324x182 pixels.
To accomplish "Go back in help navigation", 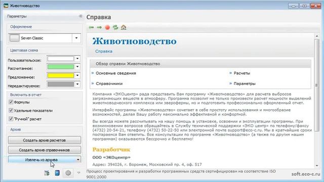I will (91, 27).
